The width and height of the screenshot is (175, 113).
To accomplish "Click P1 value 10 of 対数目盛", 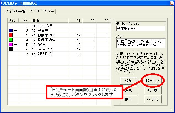I will click(x=79, y=54).
